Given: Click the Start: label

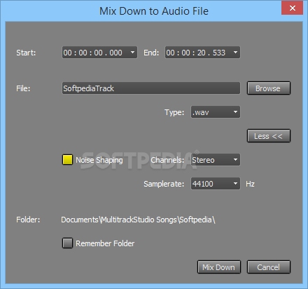Looking at the screenshot, I should tap(26, 53).
